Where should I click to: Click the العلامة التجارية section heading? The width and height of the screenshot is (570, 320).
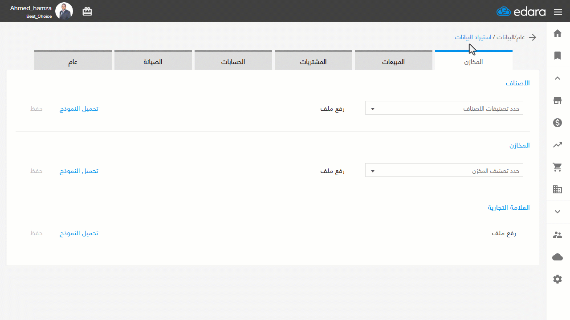pyautogui.click(x=509, y=208)
